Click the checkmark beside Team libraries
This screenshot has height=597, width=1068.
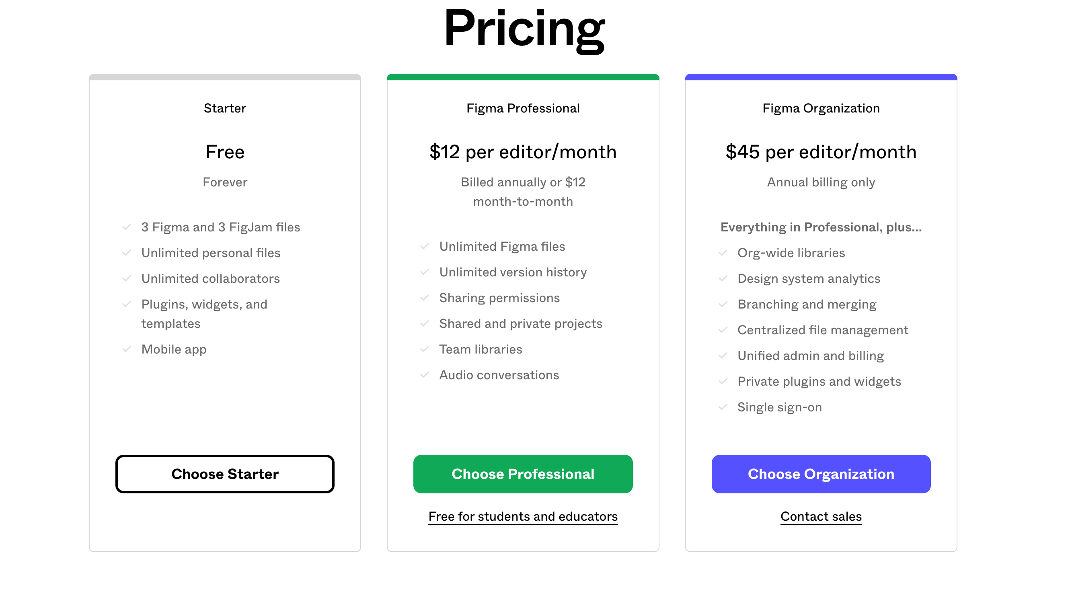[425, 349]
